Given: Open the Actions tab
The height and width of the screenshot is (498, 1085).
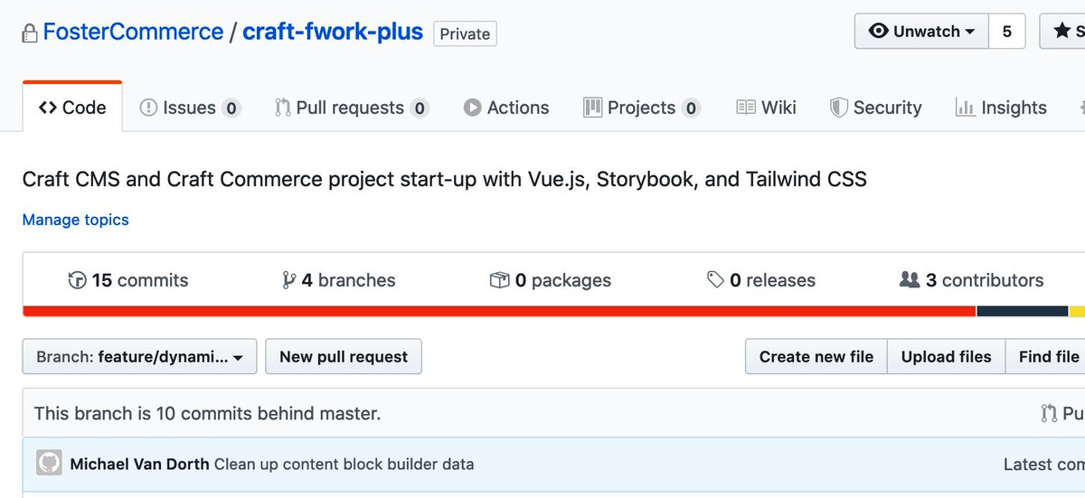Looking at the screenshot, I should click(506, 108).
